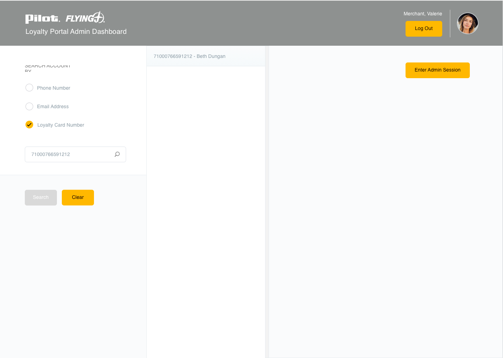This screenshot has width=503, height=358.
Task: Click the Phone Number label text
Action: pyautogui.click(x=53, y=88)
